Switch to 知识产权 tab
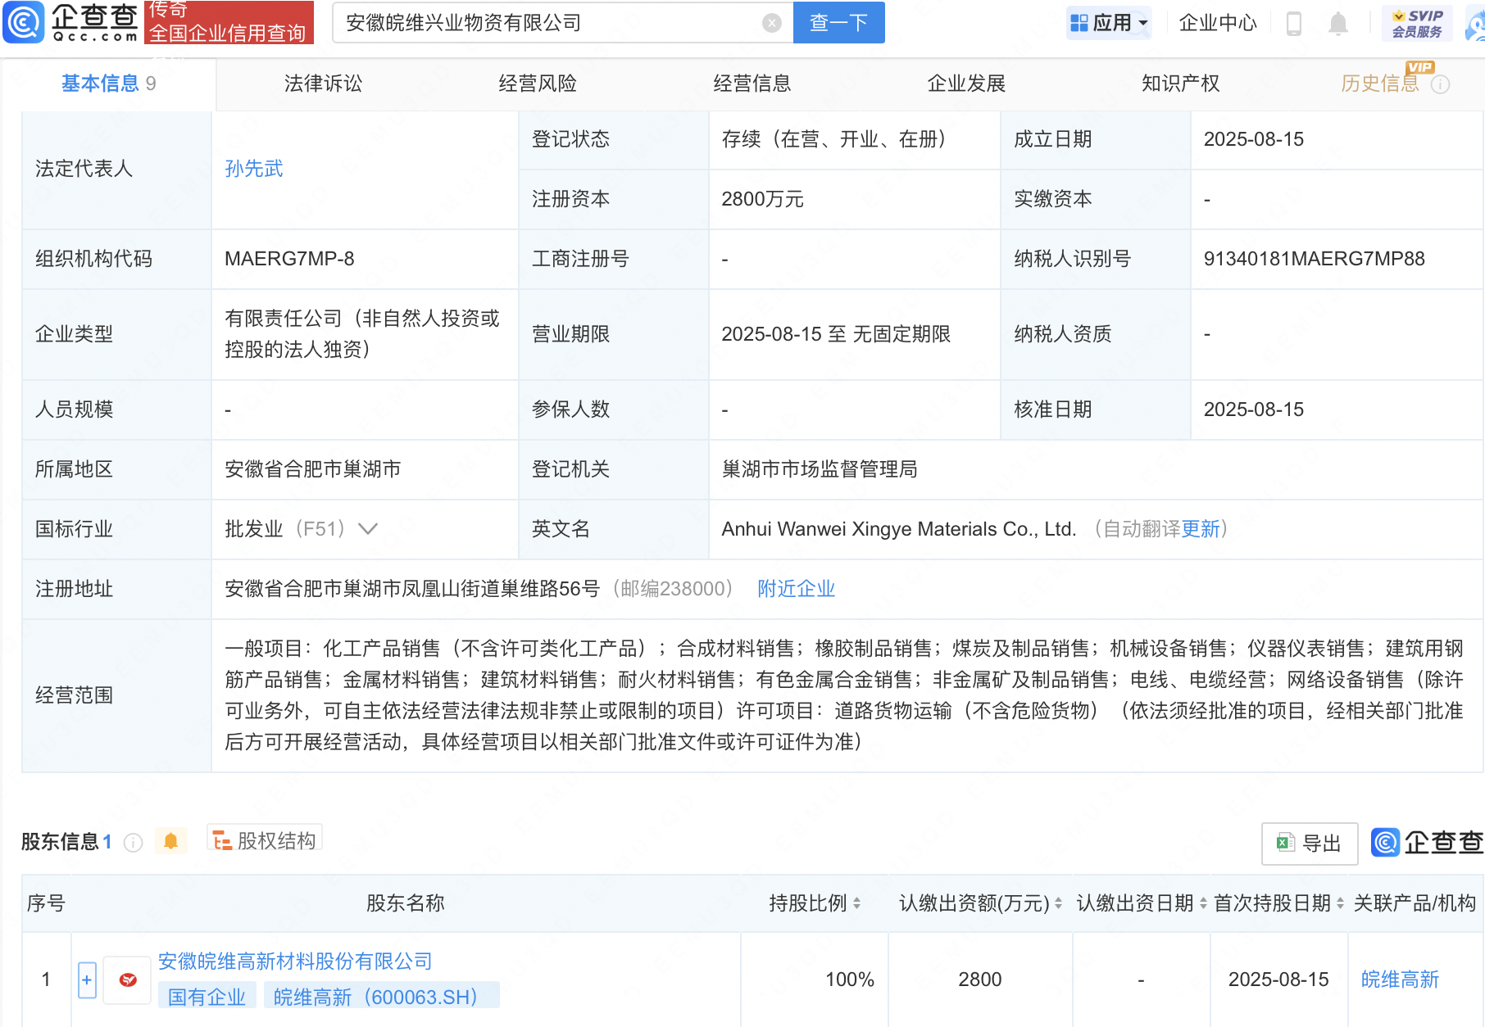The width and height of the screenshot is (1485, 1027). coord(1181,84)
